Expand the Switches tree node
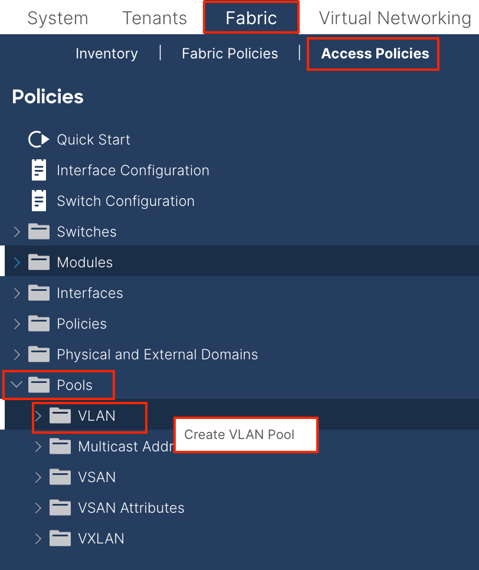The width and height of the screenshot is (479, 570). 17,231
